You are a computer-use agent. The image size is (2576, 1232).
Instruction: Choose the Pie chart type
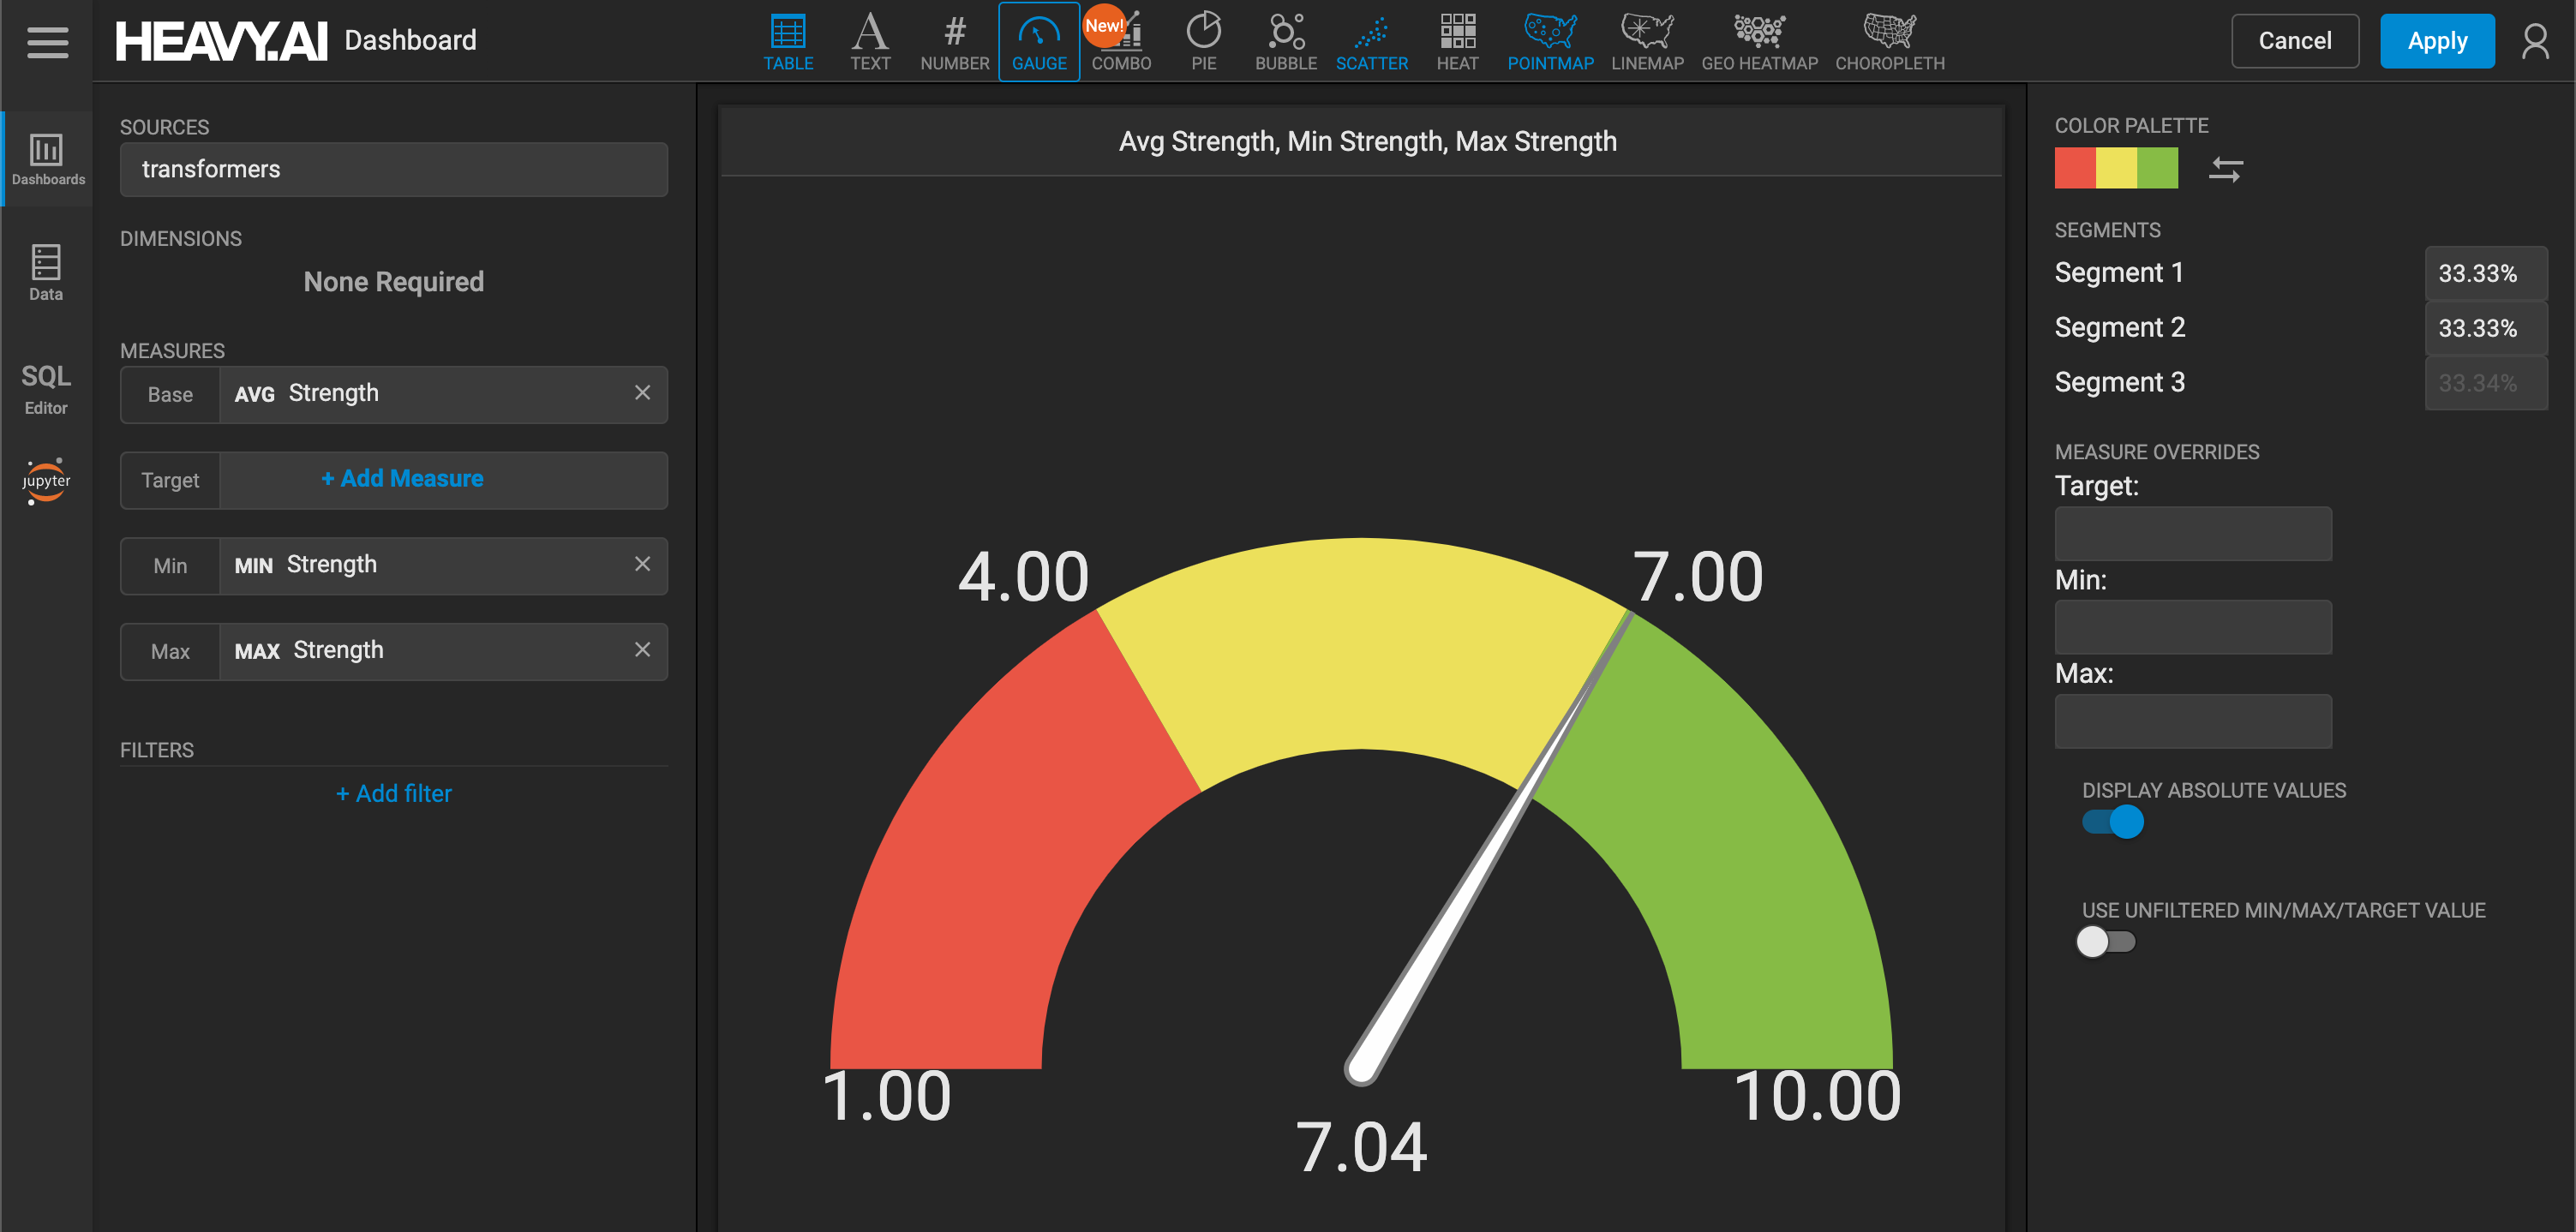[x=1204, y=42]
